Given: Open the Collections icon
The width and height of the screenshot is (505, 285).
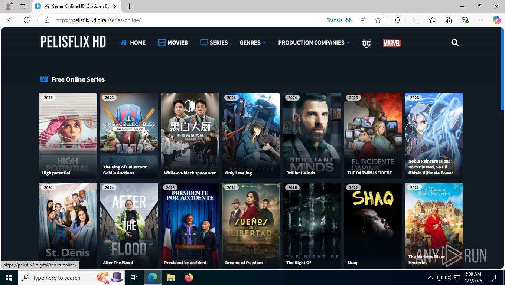Looking at the screenshot, I should pyautogui.click(x=449, y=20).
